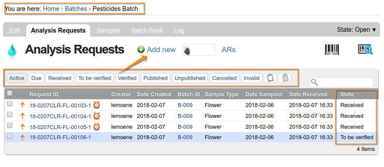Click the Creator column header
The width and height of the screenshot is (384, 167).
(121, 94)
